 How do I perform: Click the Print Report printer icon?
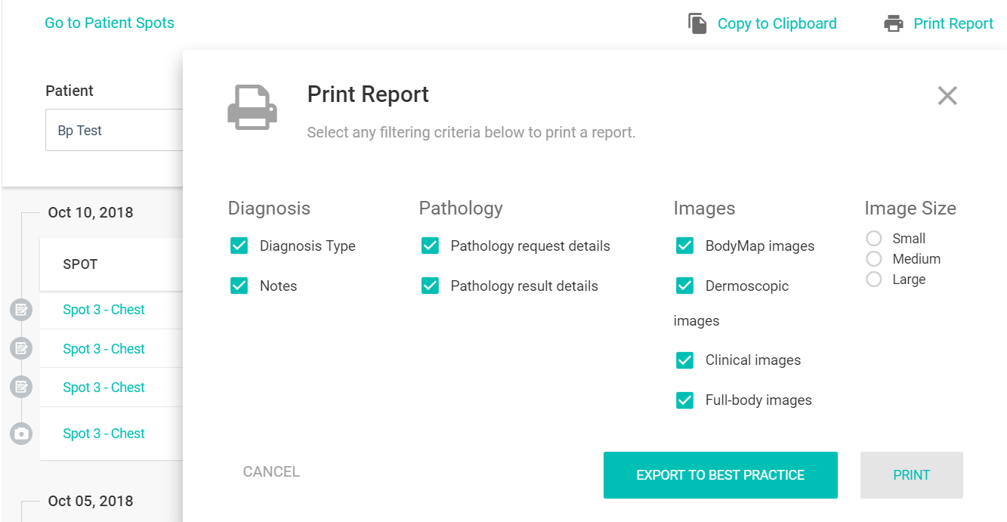894,23
